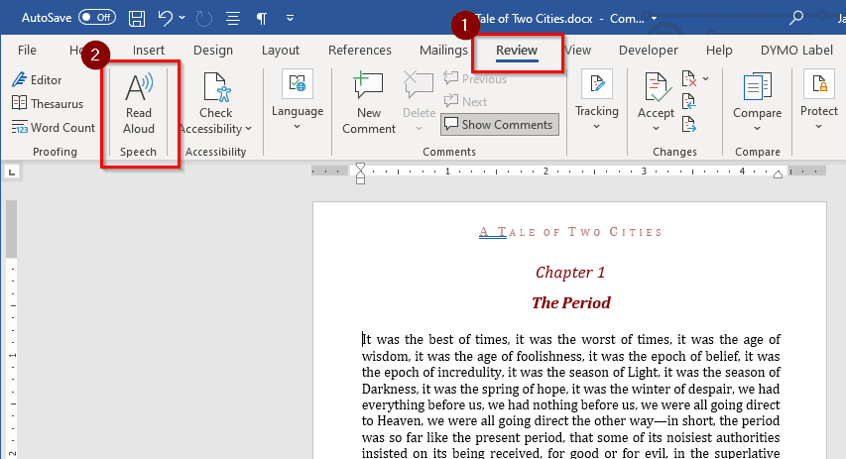The width and height of the screenshot is (846, 459).
Task: Toggle the paragraph marks pilcrow icon
Action: tap(262, 18)
